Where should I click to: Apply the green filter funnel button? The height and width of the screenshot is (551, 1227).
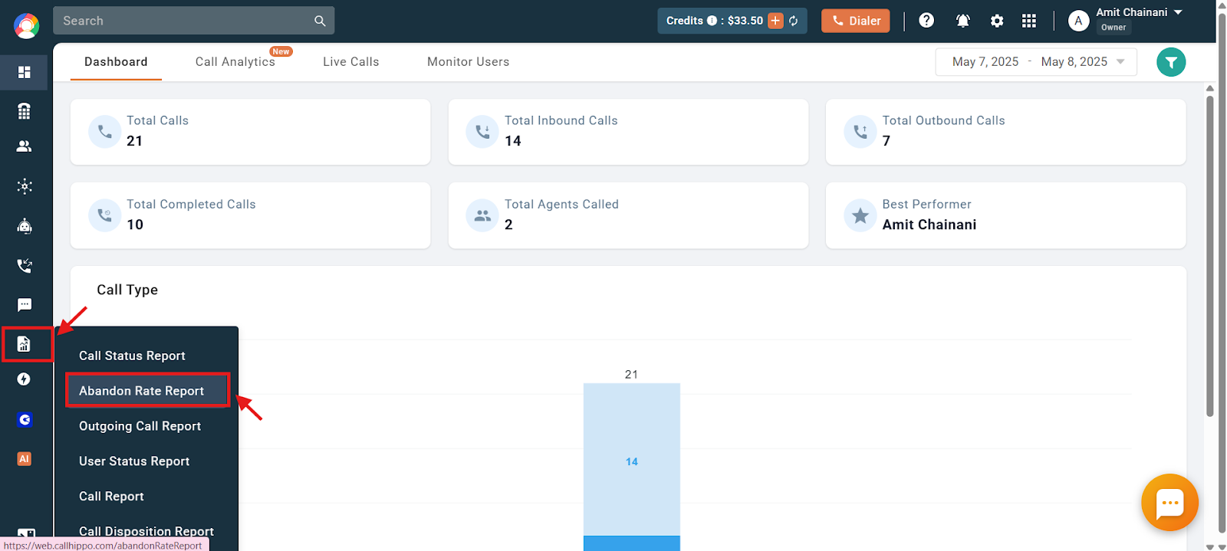click(1171, 62)
